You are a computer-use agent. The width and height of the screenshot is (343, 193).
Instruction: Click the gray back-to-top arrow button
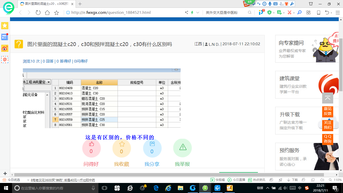click(x=327, y=98)
